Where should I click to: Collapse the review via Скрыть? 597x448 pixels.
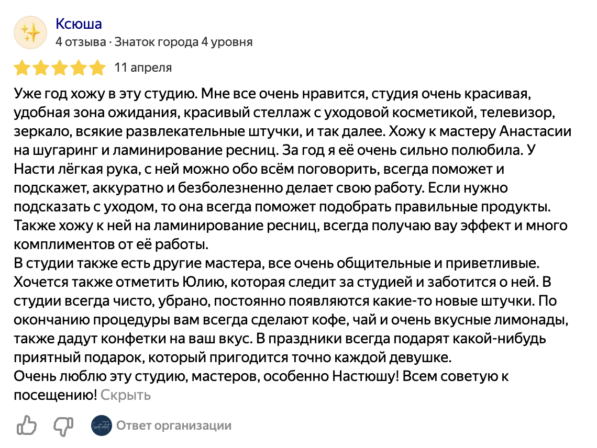point(126,395)
